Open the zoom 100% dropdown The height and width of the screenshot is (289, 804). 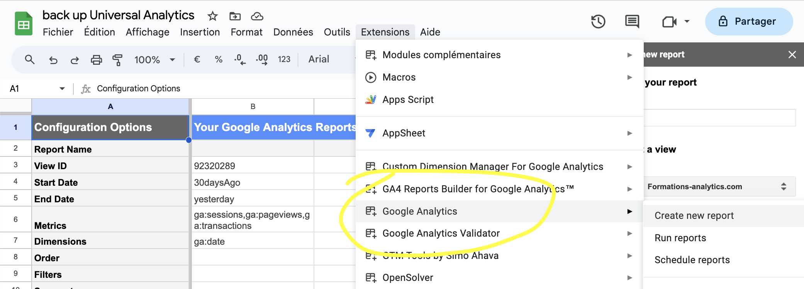pos(155,60)
